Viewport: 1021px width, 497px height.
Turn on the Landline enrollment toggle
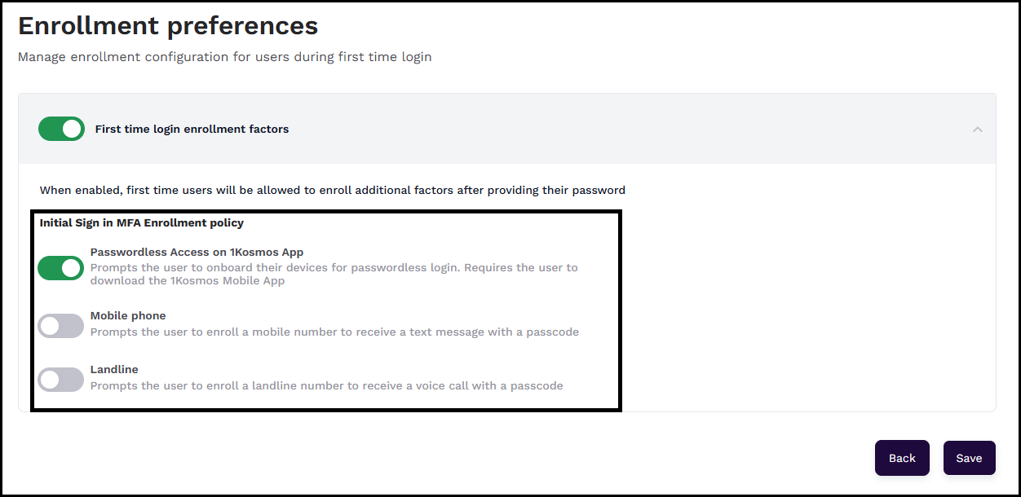click(x=61, y=380)
